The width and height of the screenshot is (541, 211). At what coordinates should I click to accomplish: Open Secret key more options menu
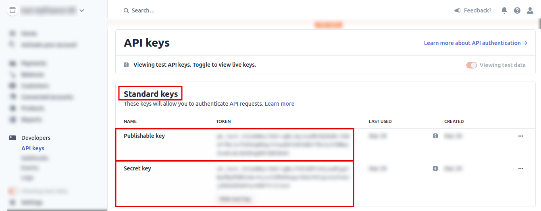(520, 169)
